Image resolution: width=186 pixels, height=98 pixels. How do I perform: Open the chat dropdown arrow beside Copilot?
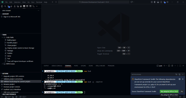(x=134, y=2)
